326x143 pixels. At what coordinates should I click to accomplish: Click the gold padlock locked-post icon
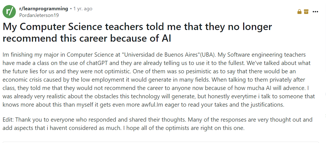coord(299,12)
